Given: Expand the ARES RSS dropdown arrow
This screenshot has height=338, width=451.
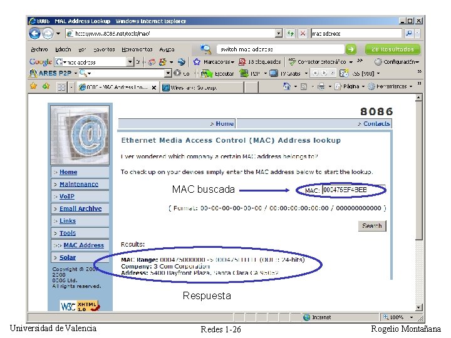Looking at the screenshot, I should click(378, 74).
